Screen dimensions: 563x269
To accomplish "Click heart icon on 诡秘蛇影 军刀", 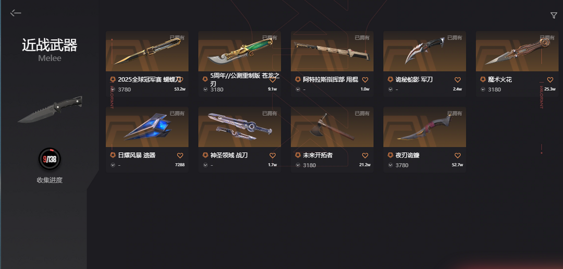I will tap(458, 80).
